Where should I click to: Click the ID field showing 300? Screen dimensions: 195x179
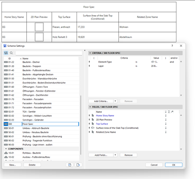[15, 124]
